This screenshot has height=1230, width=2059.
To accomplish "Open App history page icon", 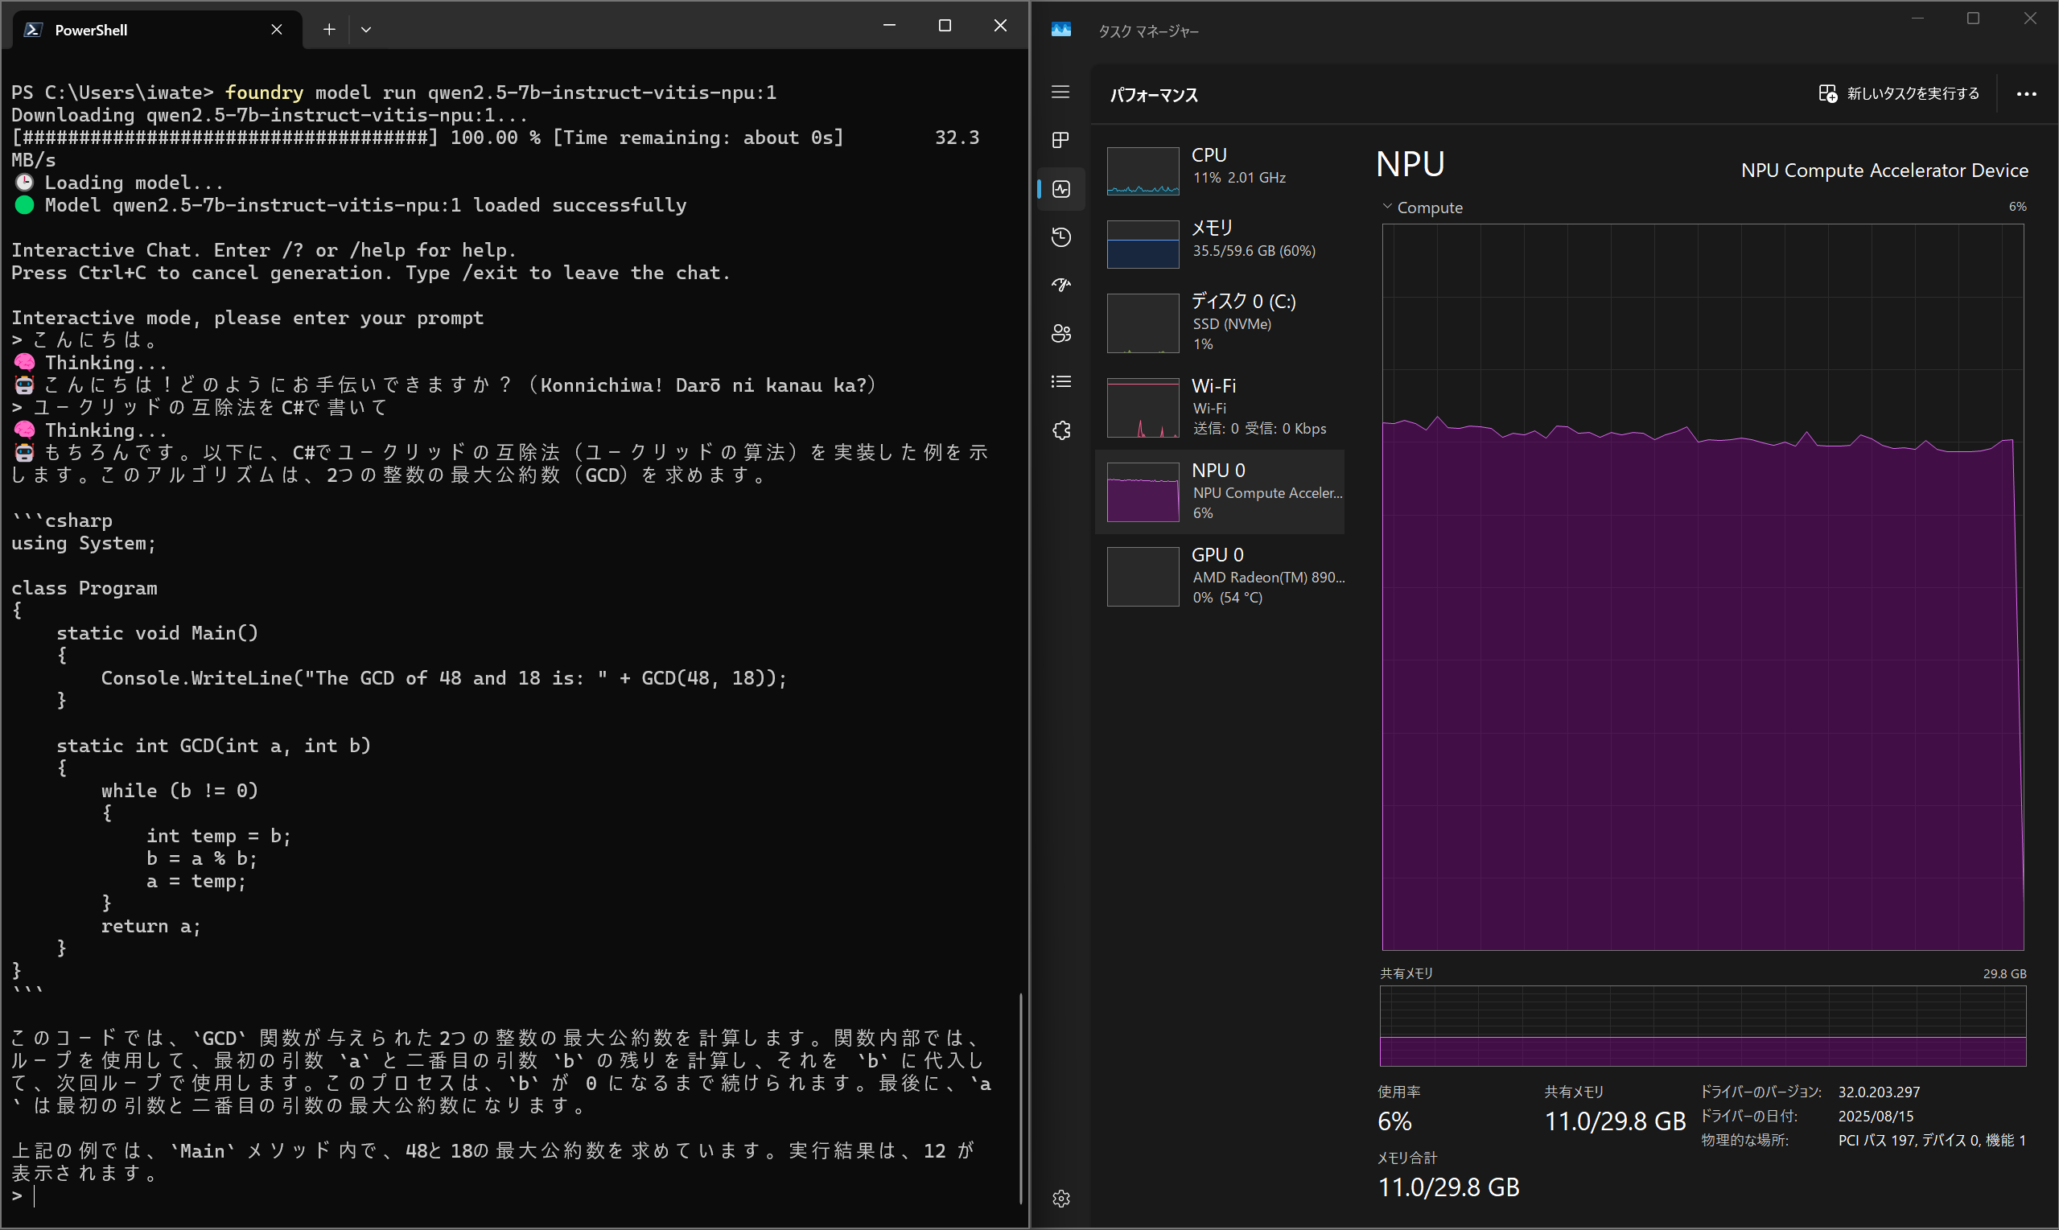I will 1060,237.
